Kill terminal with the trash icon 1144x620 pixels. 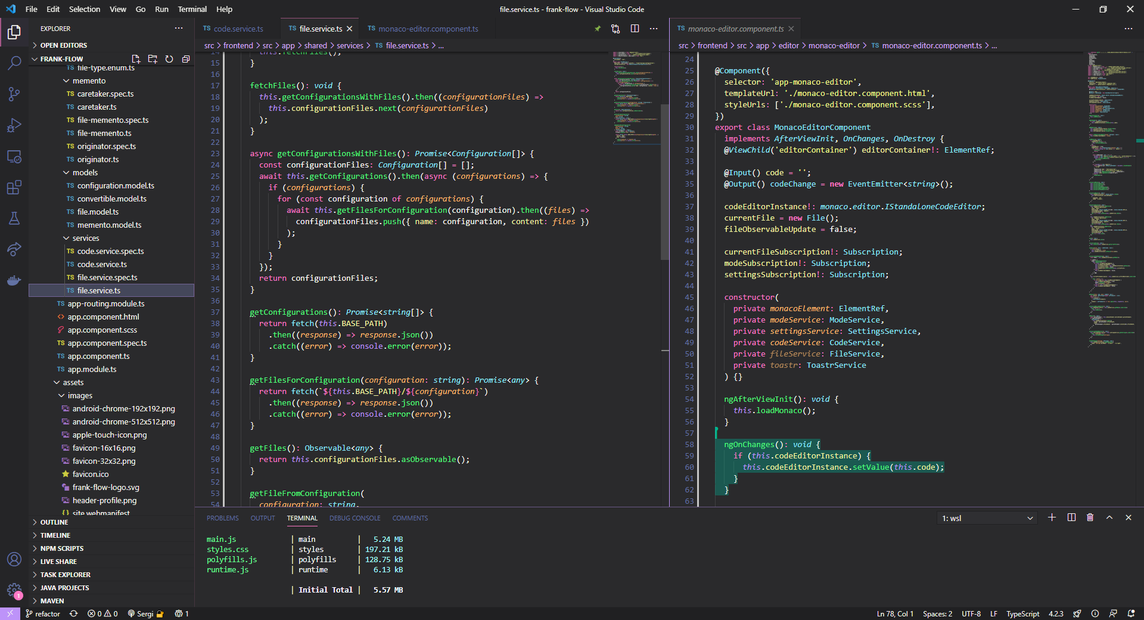click(1090, 517)
